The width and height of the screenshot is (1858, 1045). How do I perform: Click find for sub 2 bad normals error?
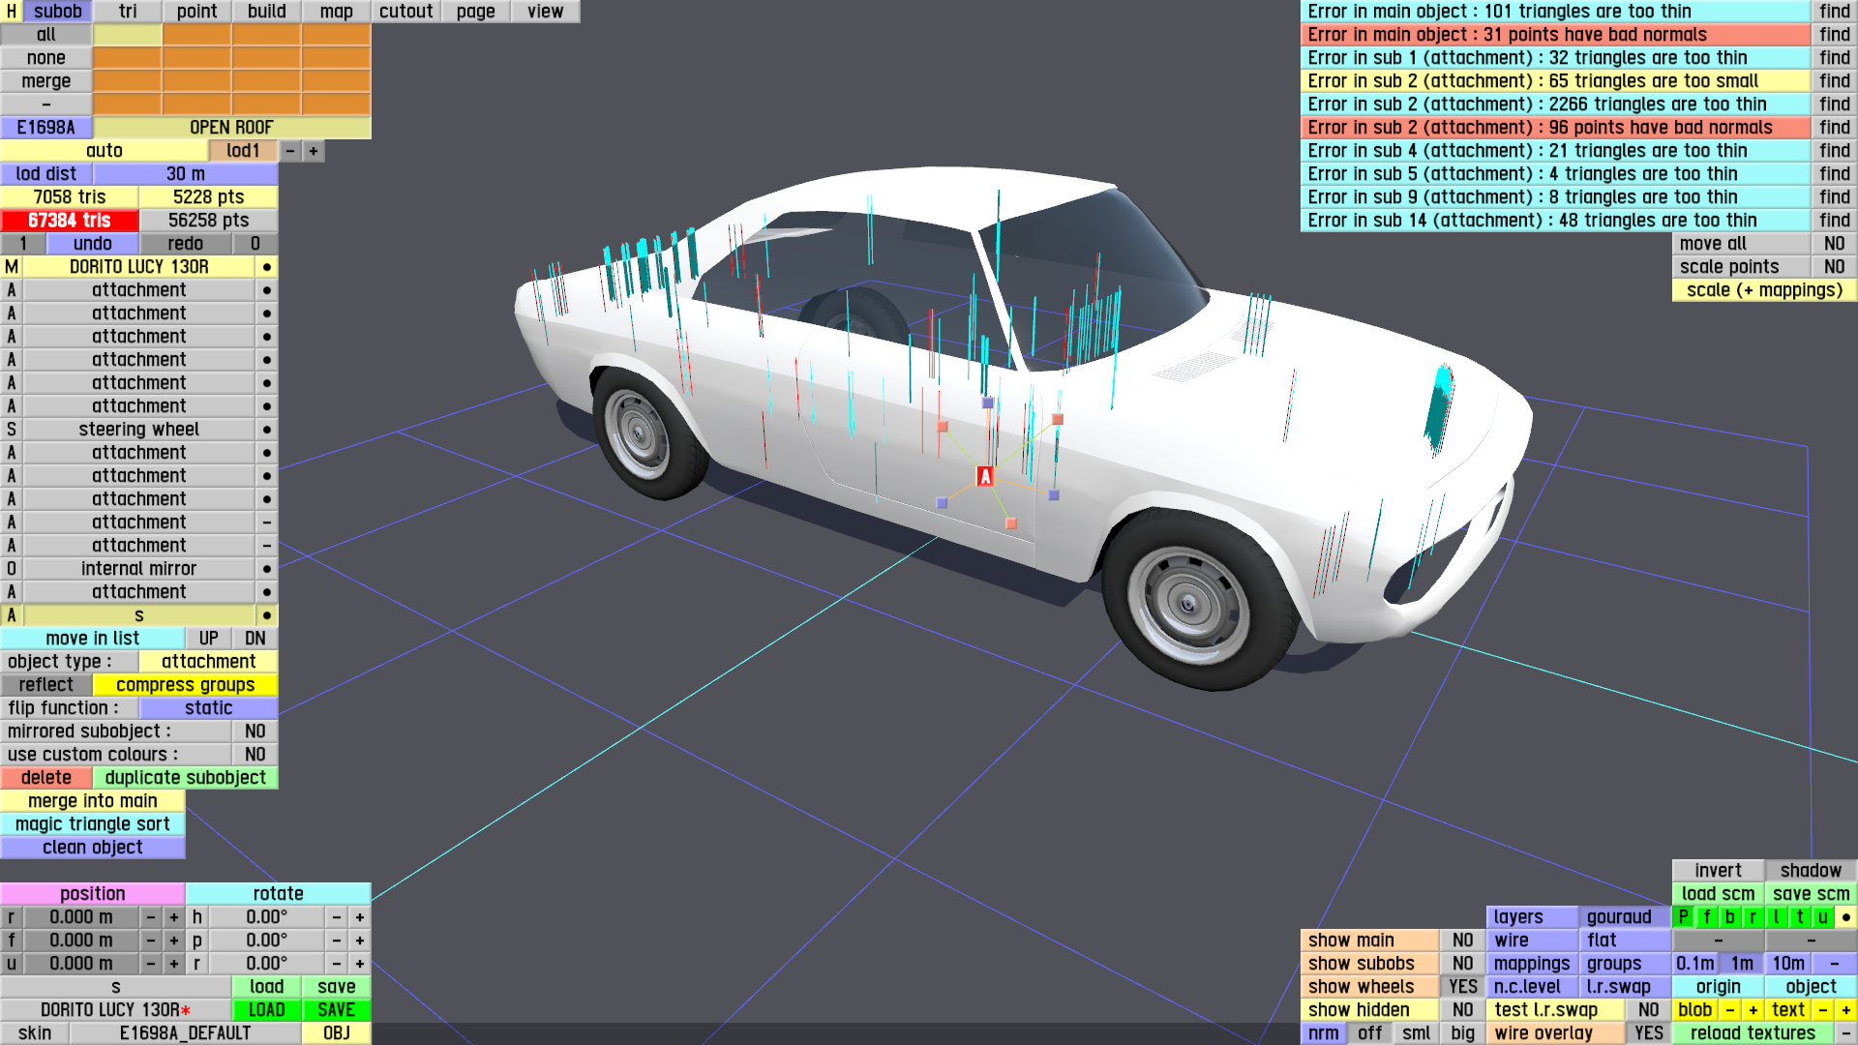1834,128
